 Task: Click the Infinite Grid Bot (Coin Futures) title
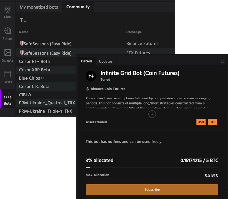[140, 73]
